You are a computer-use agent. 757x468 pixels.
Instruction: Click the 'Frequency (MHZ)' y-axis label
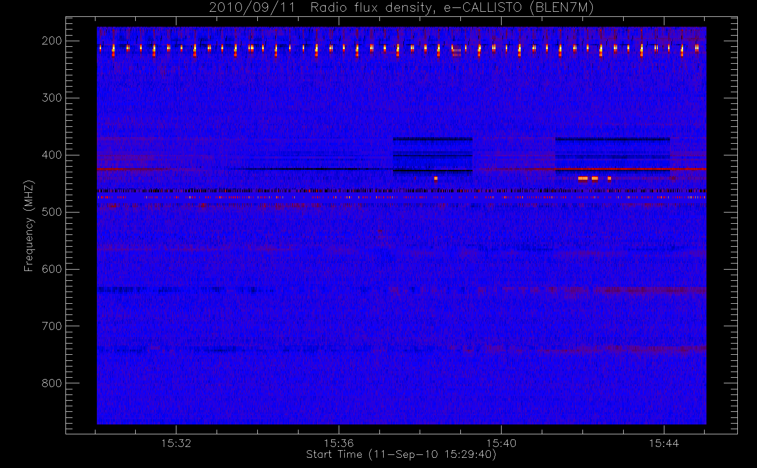(29, 226)
